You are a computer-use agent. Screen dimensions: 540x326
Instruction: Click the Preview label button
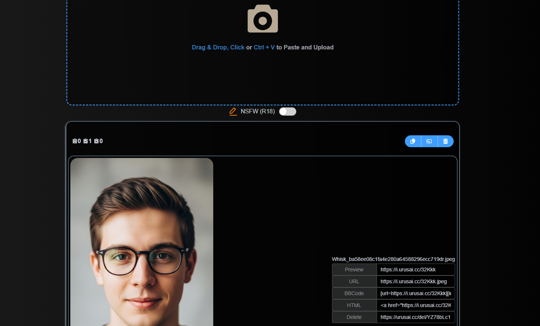tap(354, 269)
